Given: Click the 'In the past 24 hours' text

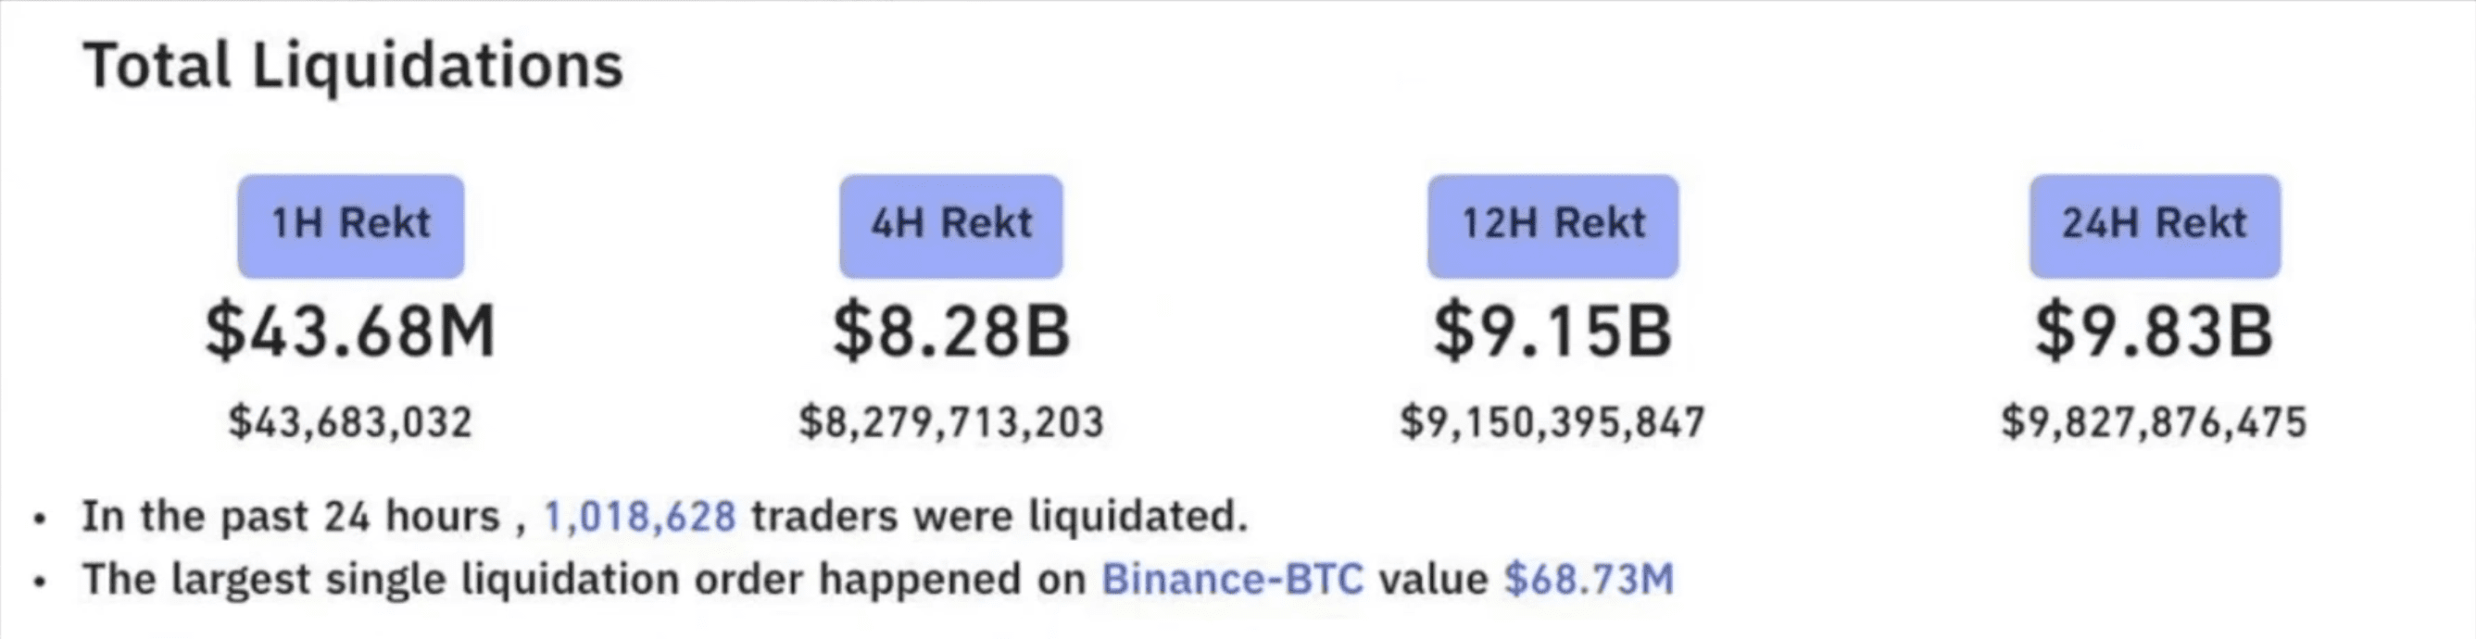Looking at the screenshot, I should 291,517.
